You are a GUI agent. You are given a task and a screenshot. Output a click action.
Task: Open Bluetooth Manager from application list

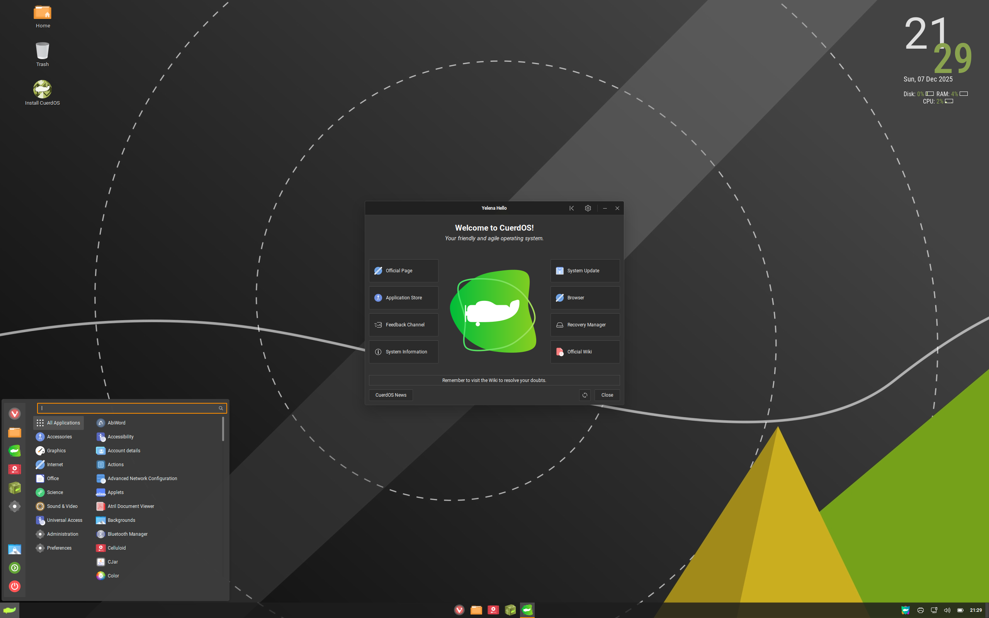(x=158, y=534)
